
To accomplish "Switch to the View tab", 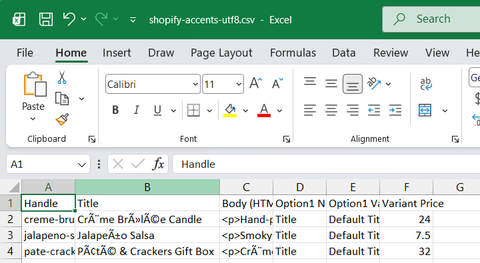I will [437, 53].
